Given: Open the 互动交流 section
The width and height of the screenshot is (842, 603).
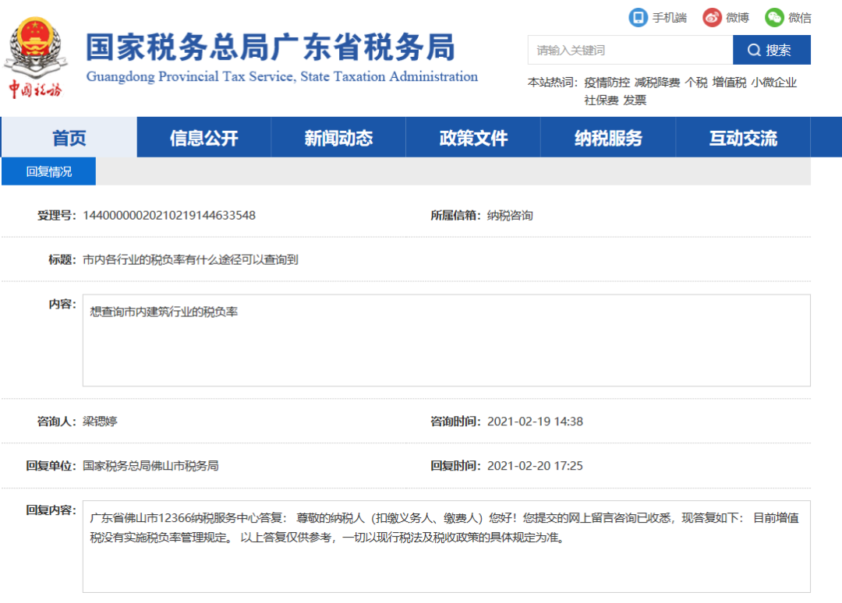Looking at the screenshot, I should pos(743,137).
